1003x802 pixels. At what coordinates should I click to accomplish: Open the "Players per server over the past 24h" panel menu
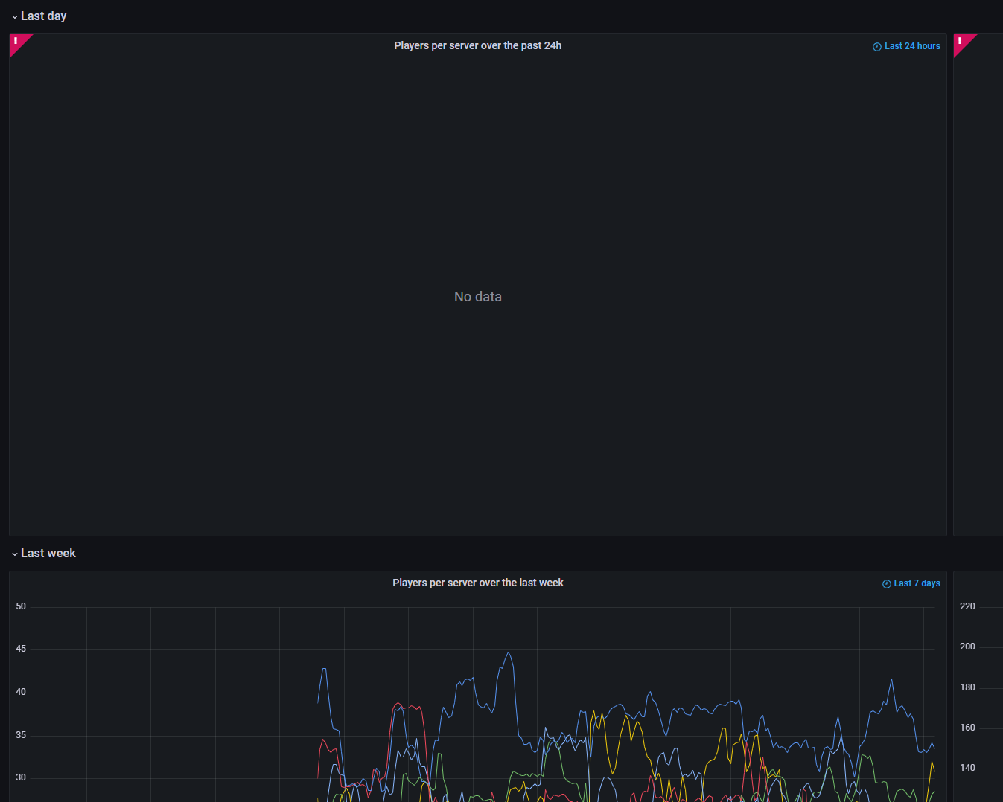coord(477,45)
